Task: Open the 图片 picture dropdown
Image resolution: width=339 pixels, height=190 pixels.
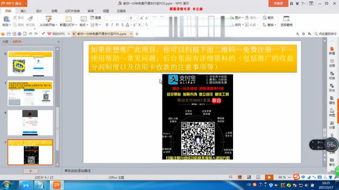Action: [237, 18]
